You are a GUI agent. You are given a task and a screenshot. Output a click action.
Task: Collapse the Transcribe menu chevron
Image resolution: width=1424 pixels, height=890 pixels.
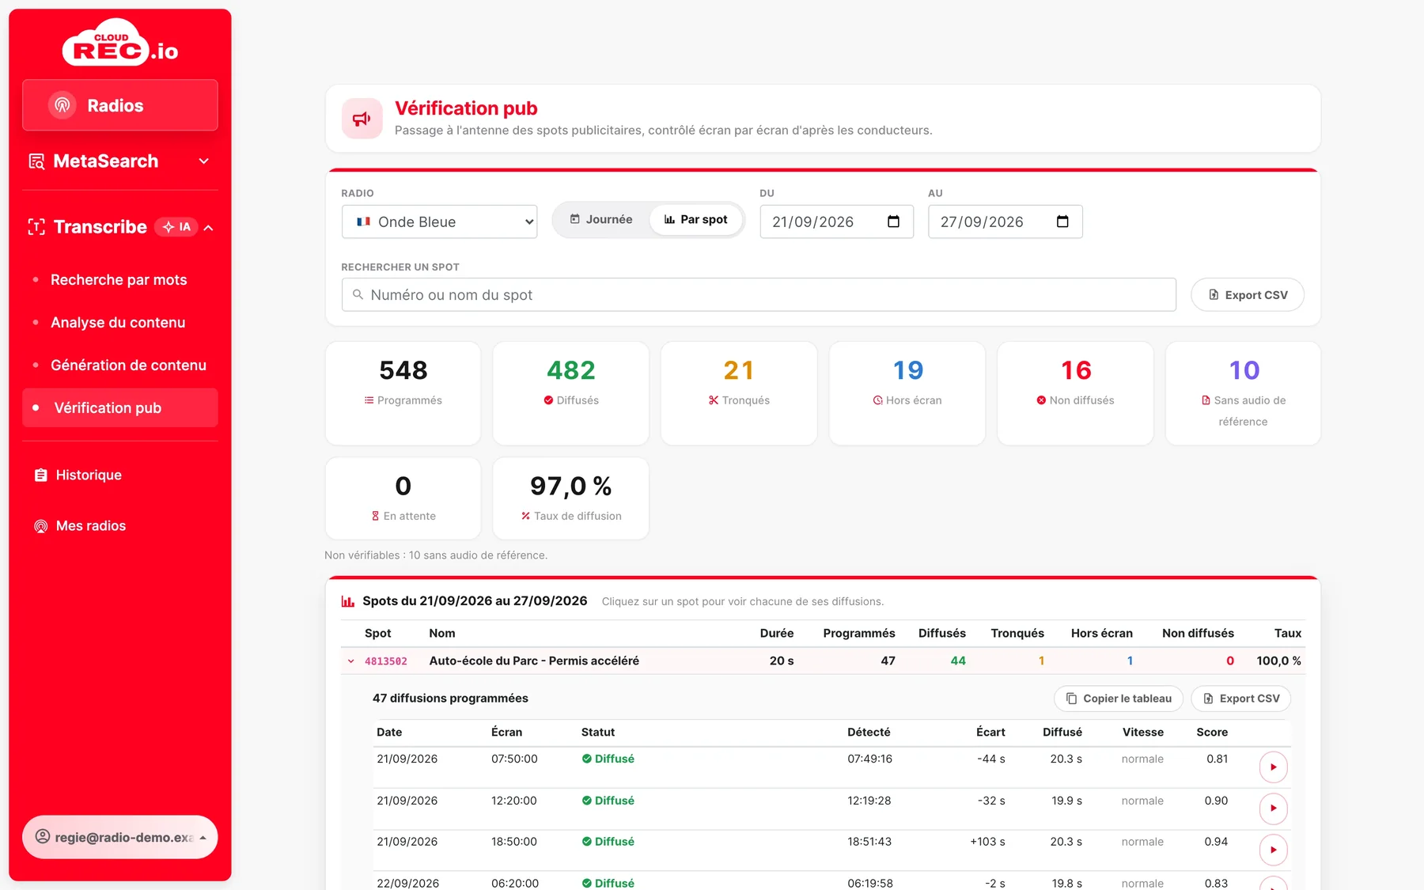[x=209, y=228]
